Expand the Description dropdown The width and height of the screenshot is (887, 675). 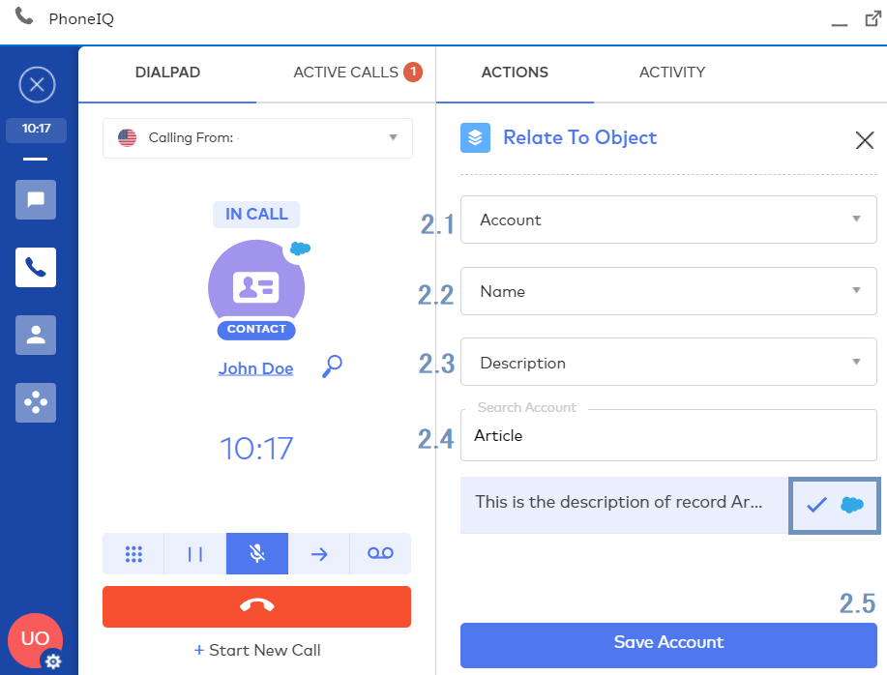668,363
